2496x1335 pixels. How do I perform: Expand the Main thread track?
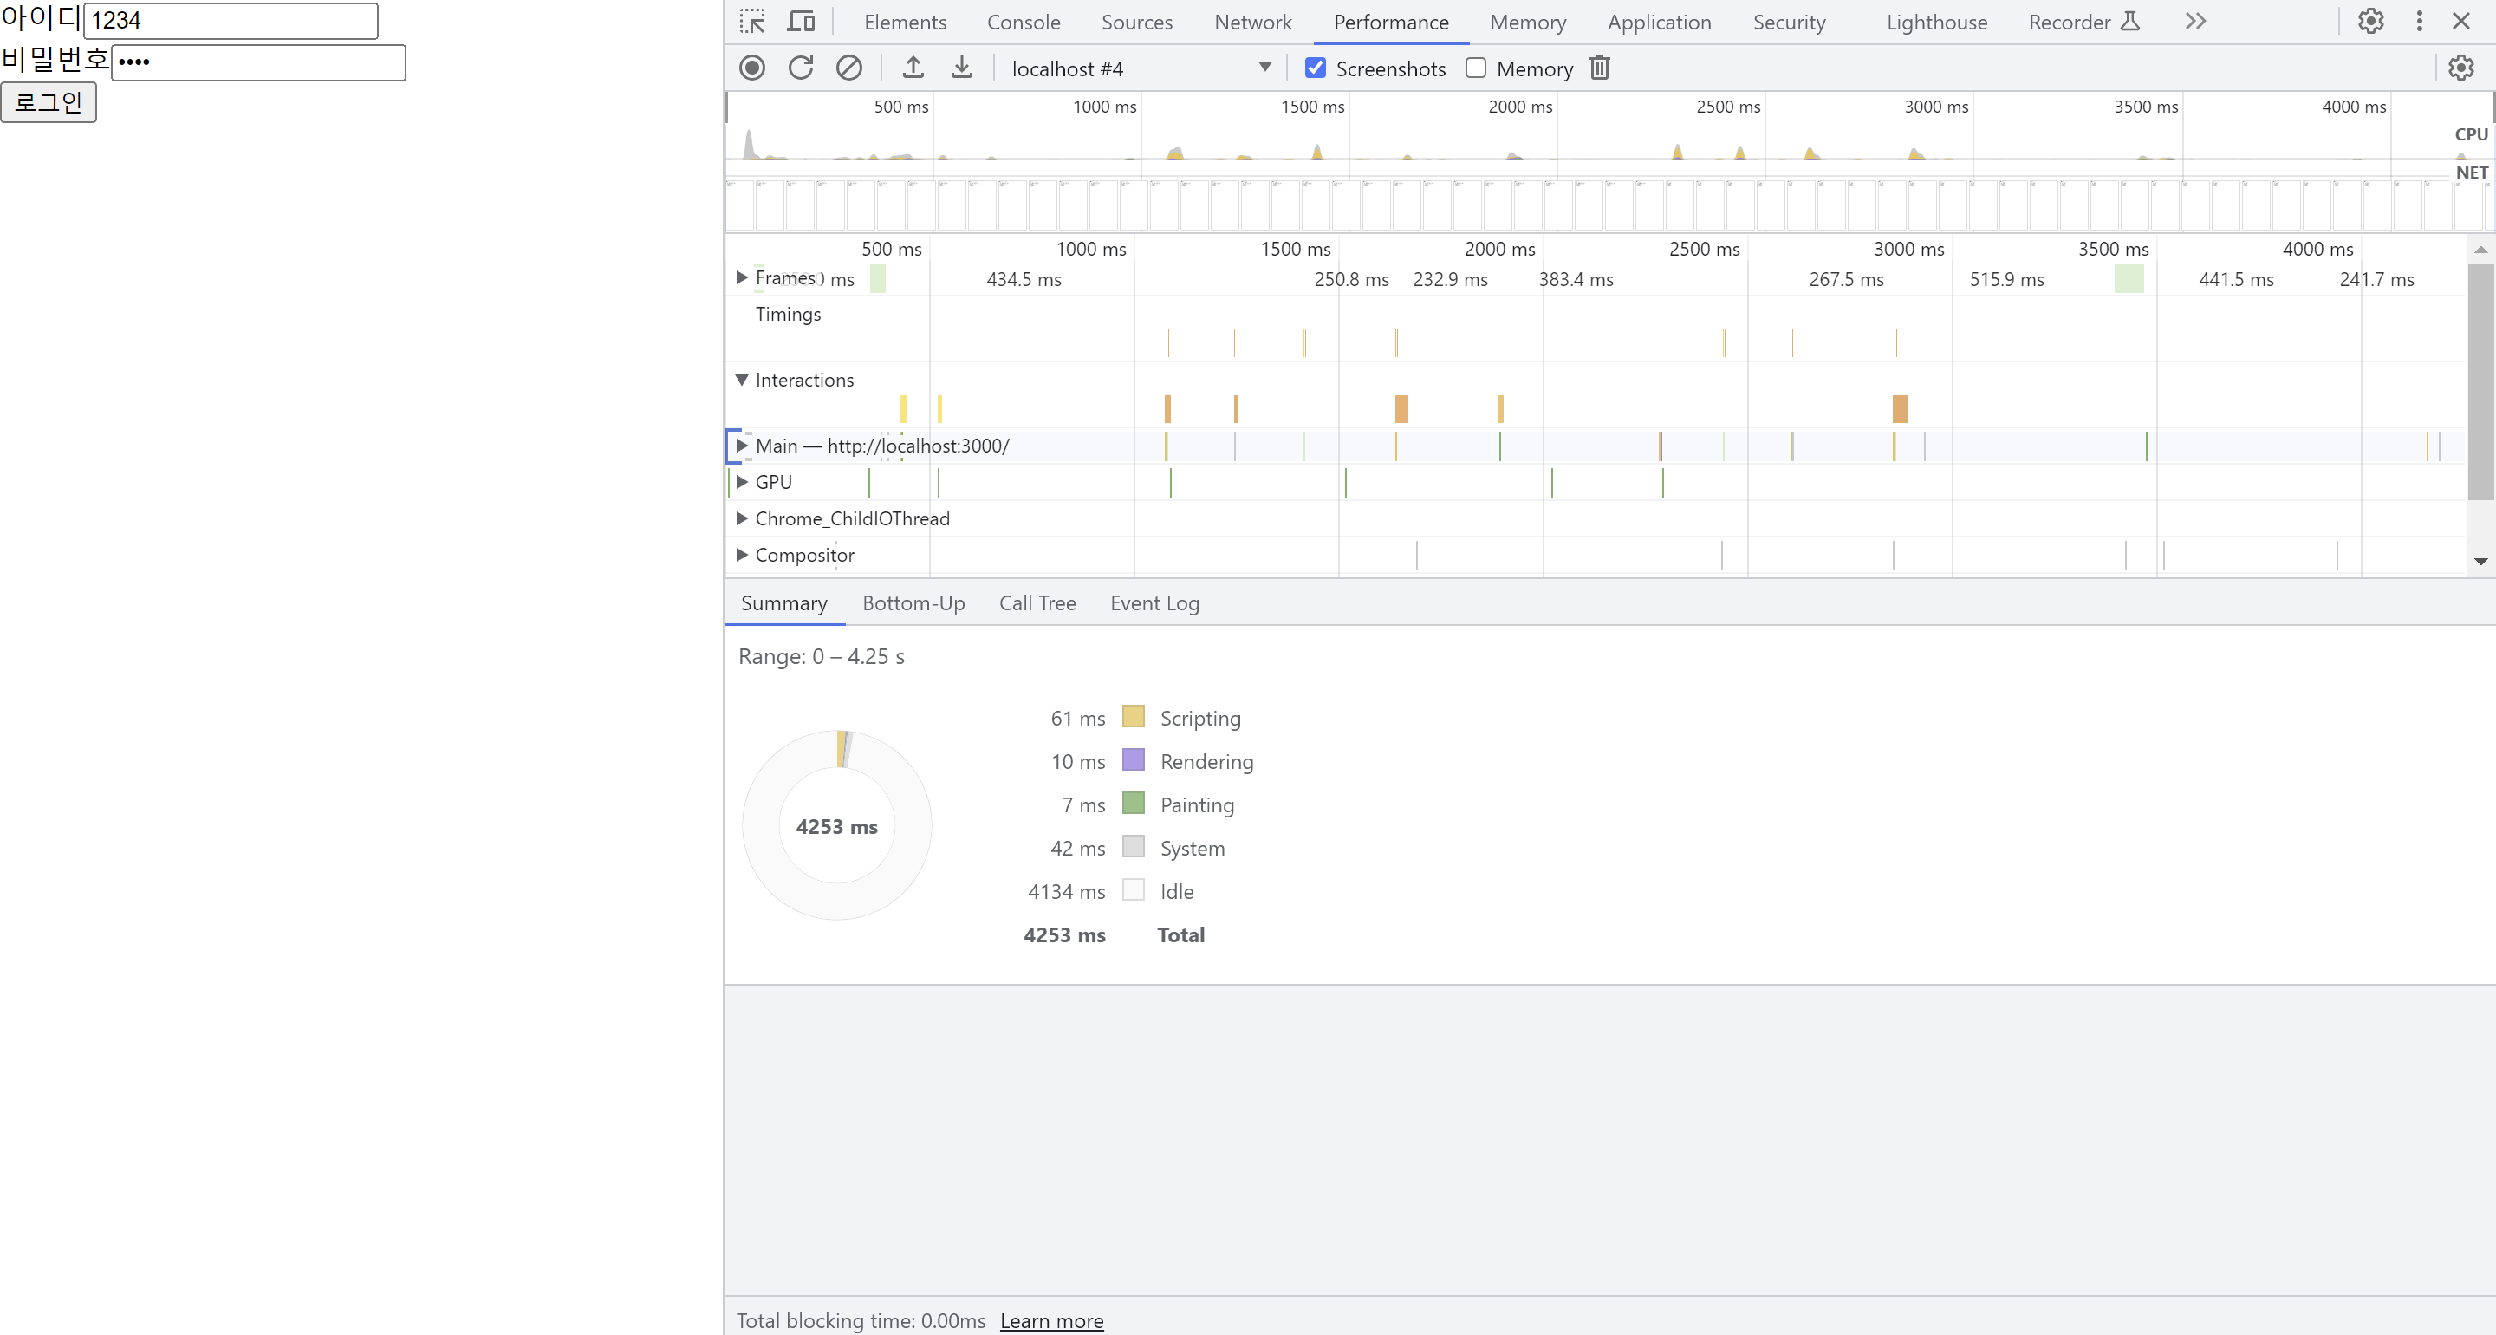coord(741,446)
